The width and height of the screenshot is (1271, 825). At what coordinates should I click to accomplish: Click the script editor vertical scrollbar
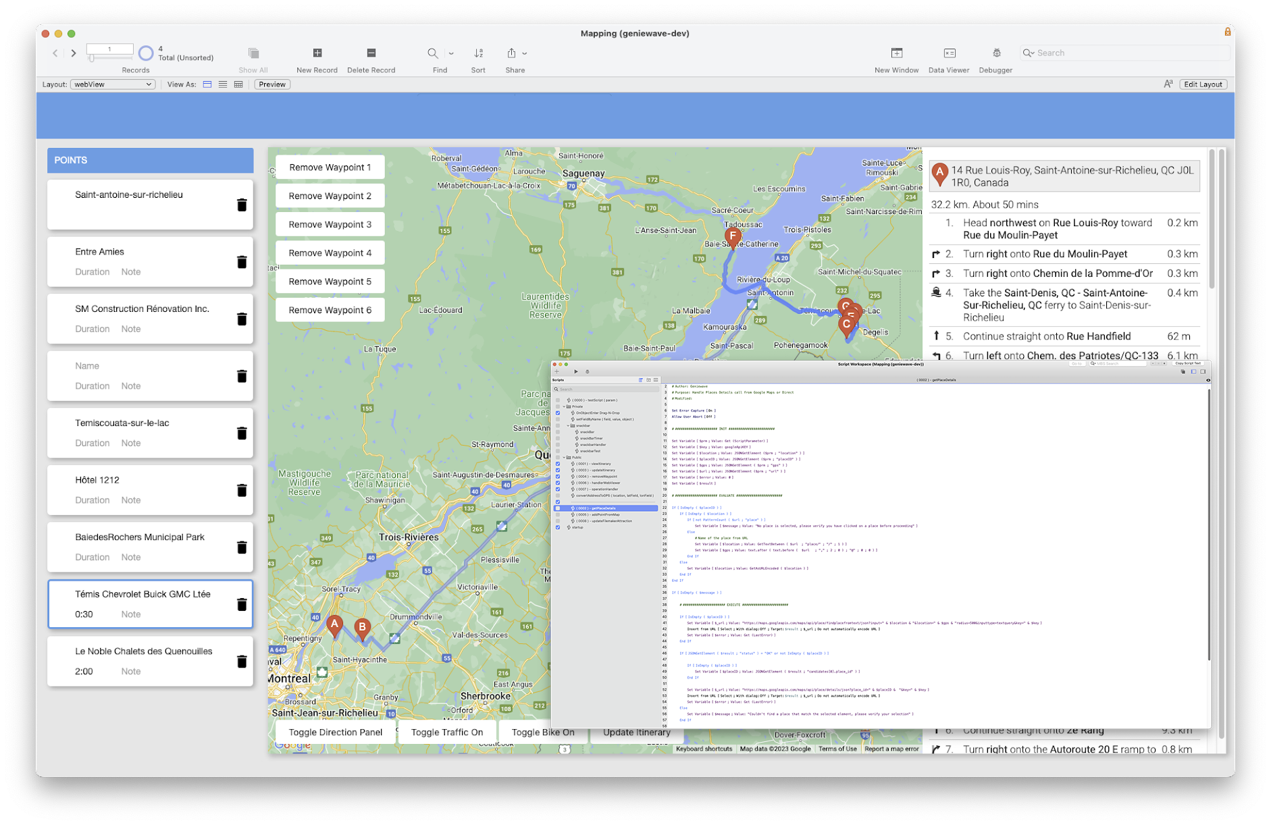1208,524
